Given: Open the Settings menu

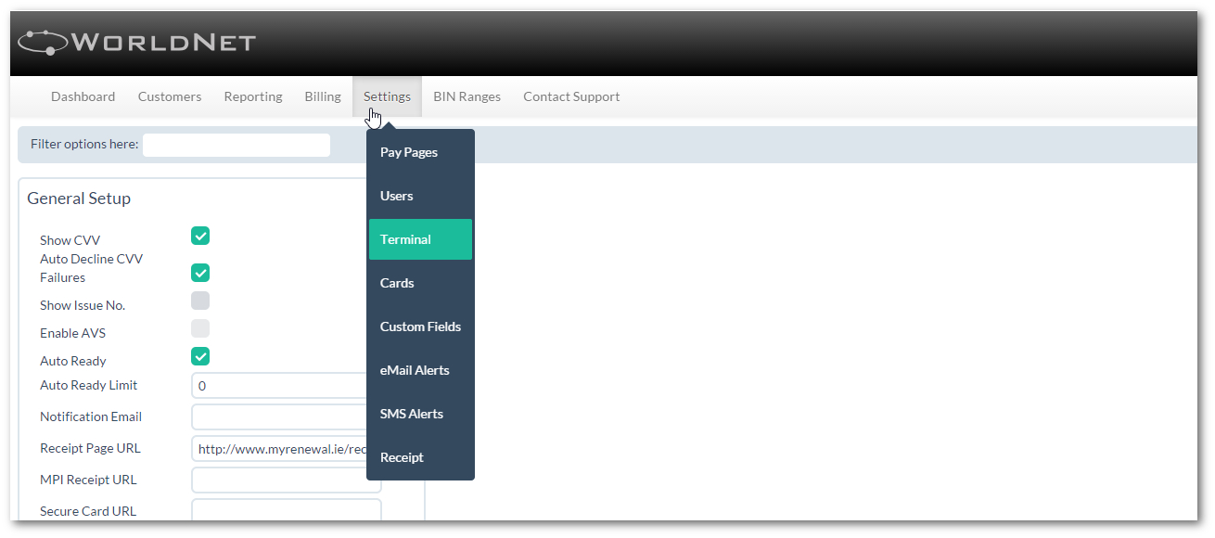Looking at the screenshot, I should pos(387,96).
